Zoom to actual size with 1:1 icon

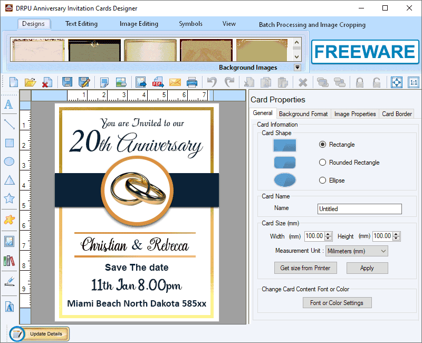[414, 82]
